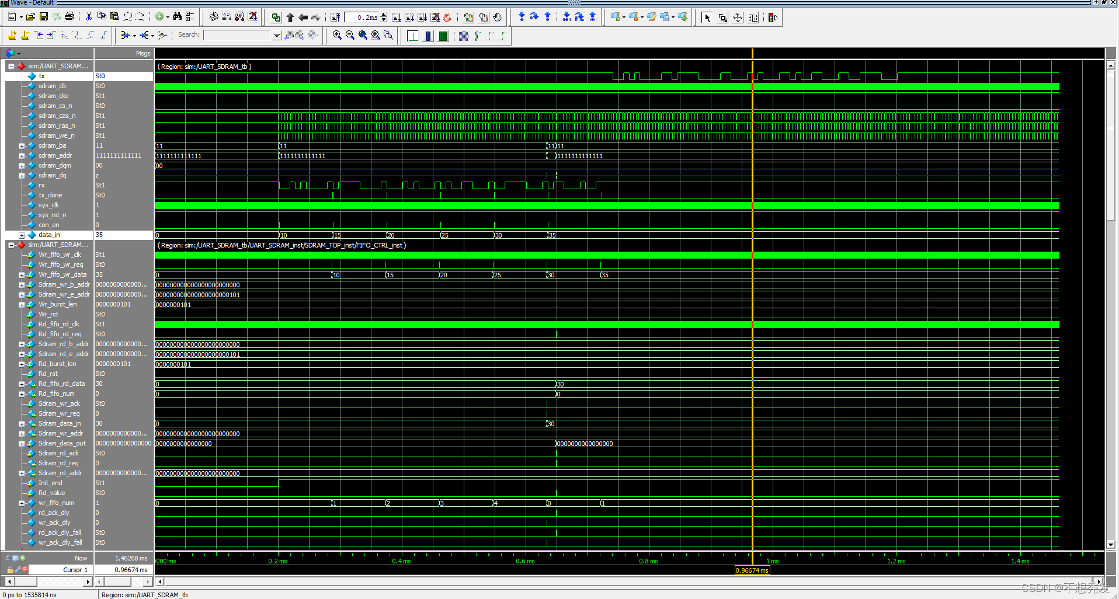Screen dimensions: 1119x599
Task: Click the vertical scrollbar up arrow
Action: coord(1111,65)
